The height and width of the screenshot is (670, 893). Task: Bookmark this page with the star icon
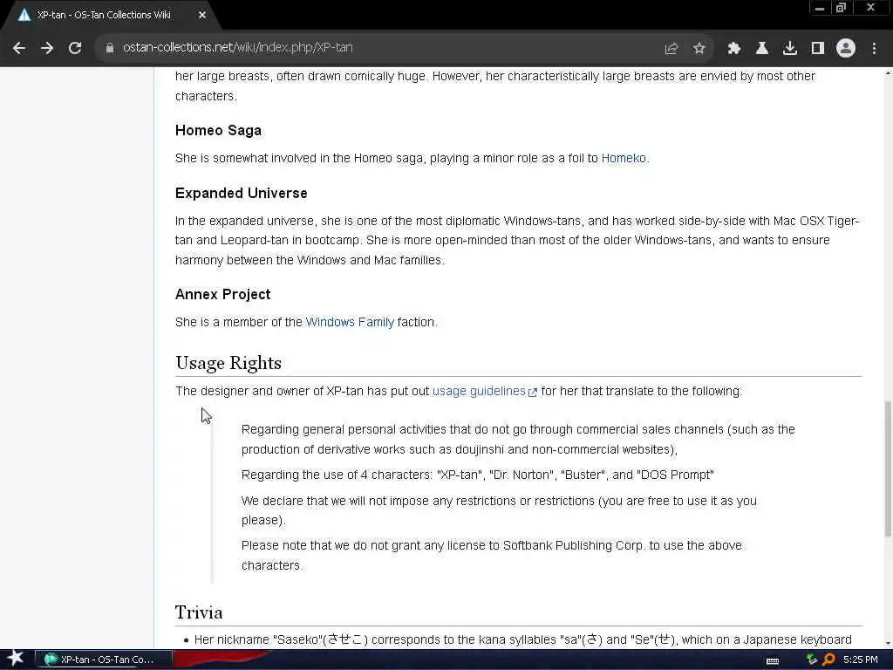tap(699, 49)
